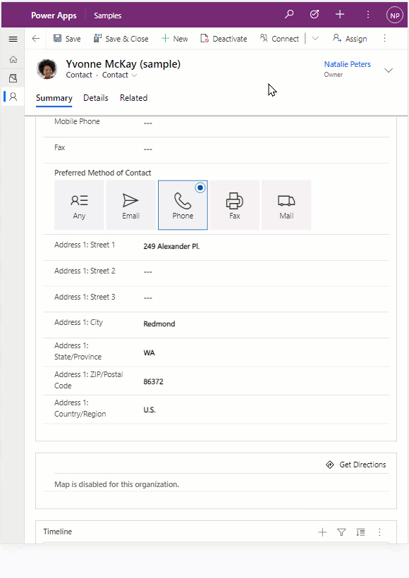Click the selected radio indicator on Phone
This screenshot has width=409, height=578.
(x=200, y=187)
